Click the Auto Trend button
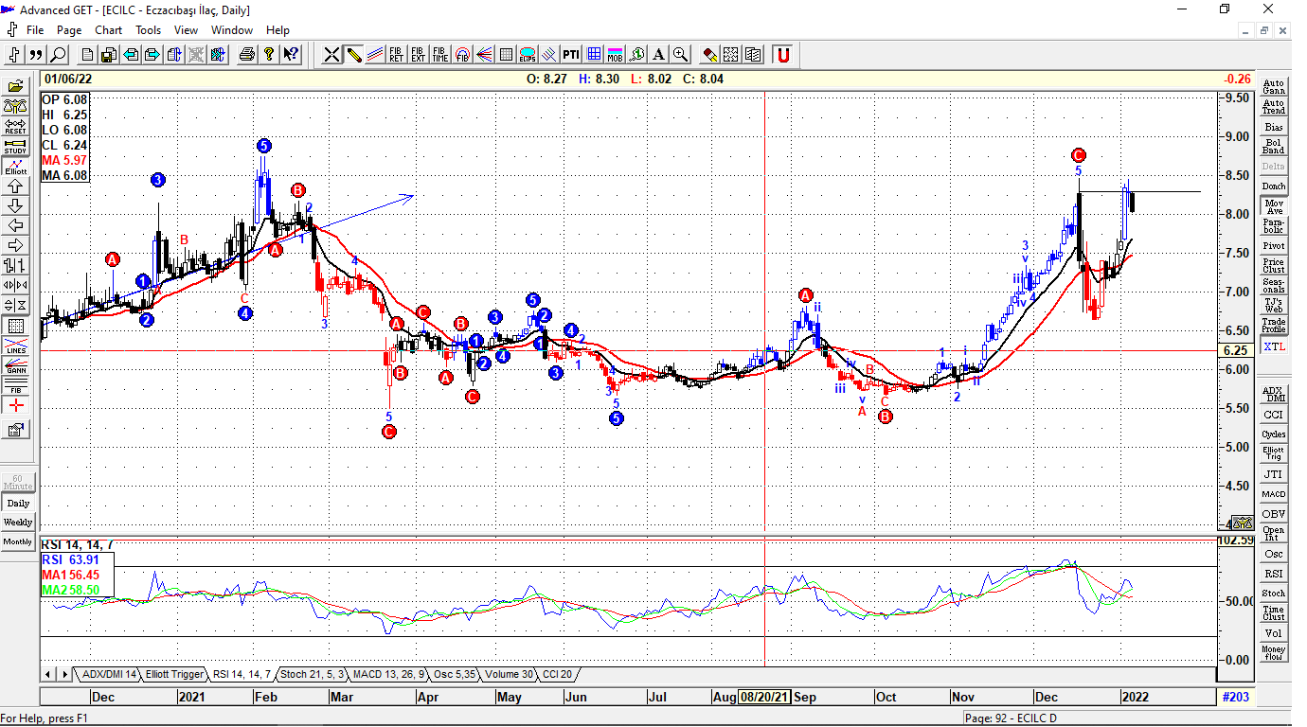Image resolution: width=1307 pixels, height=727 pixels. [1274, 106]
